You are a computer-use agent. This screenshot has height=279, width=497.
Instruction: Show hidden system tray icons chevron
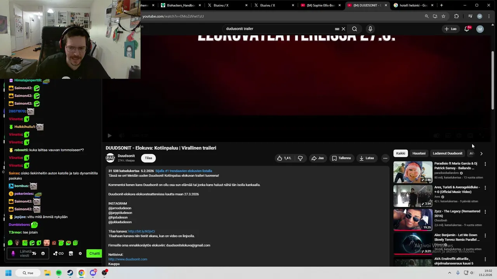point(450,273)
